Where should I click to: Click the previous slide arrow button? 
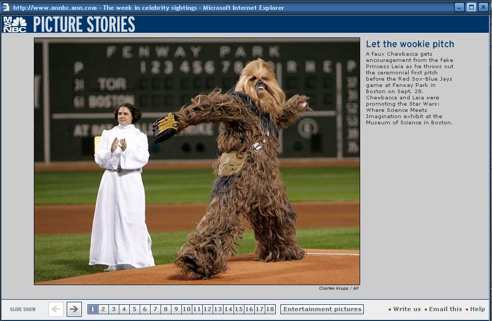click(x=56, y=309)
